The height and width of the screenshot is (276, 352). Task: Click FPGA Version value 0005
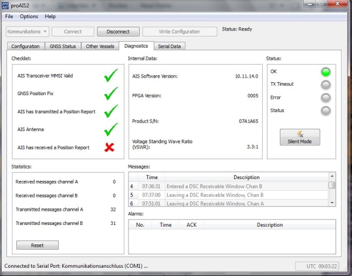click(253, 96)
